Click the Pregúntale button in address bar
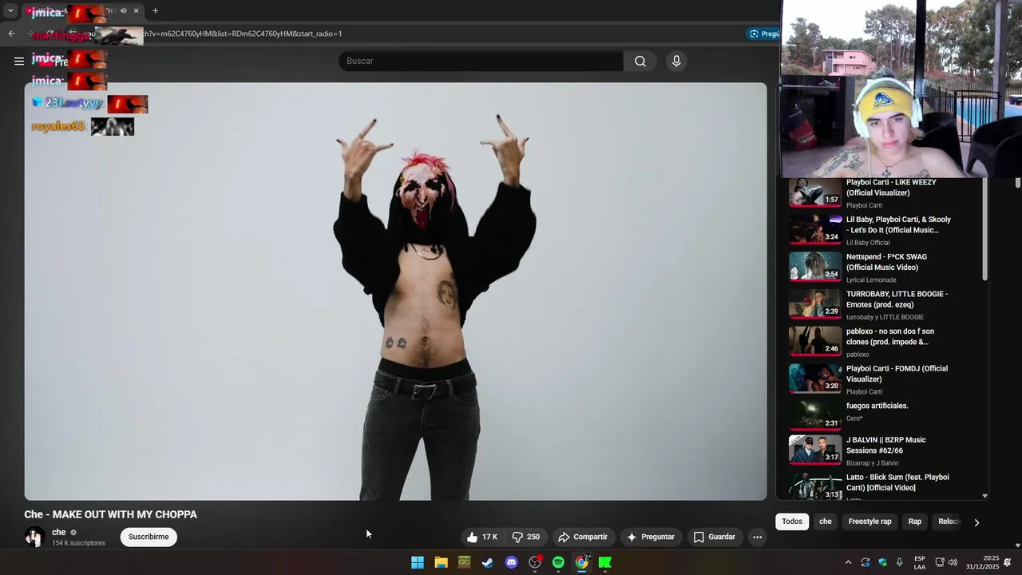Image resolution: width=1022 pixels, height=575 pixels. tap(764, 34)
